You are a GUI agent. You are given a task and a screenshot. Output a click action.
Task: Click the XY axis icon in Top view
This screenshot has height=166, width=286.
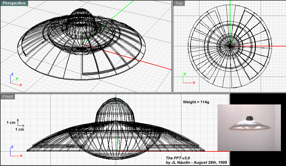point(189,78)
